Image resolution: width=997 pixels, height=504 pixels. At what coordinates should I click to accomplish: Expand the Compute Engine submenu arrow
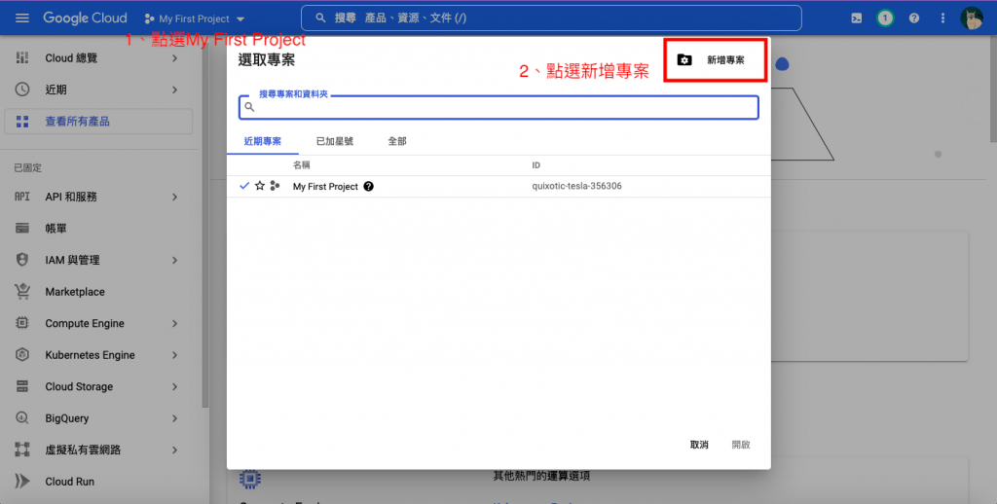click(174, 323)
